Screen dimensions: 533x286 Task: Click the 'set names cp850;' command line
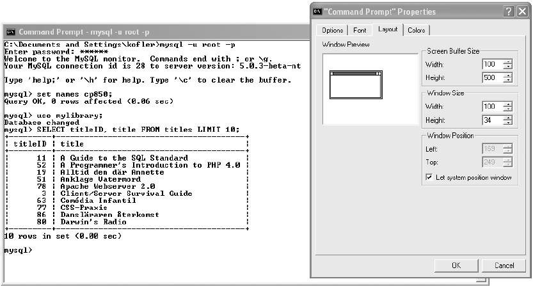[58, 94]
